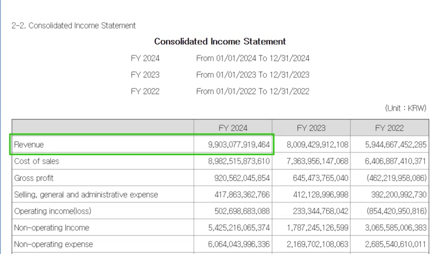Select FY 2023 non-operating expense value 2,169,702,108,063
The height and width of the screenshot is (254, 442).
pos(317,244)
